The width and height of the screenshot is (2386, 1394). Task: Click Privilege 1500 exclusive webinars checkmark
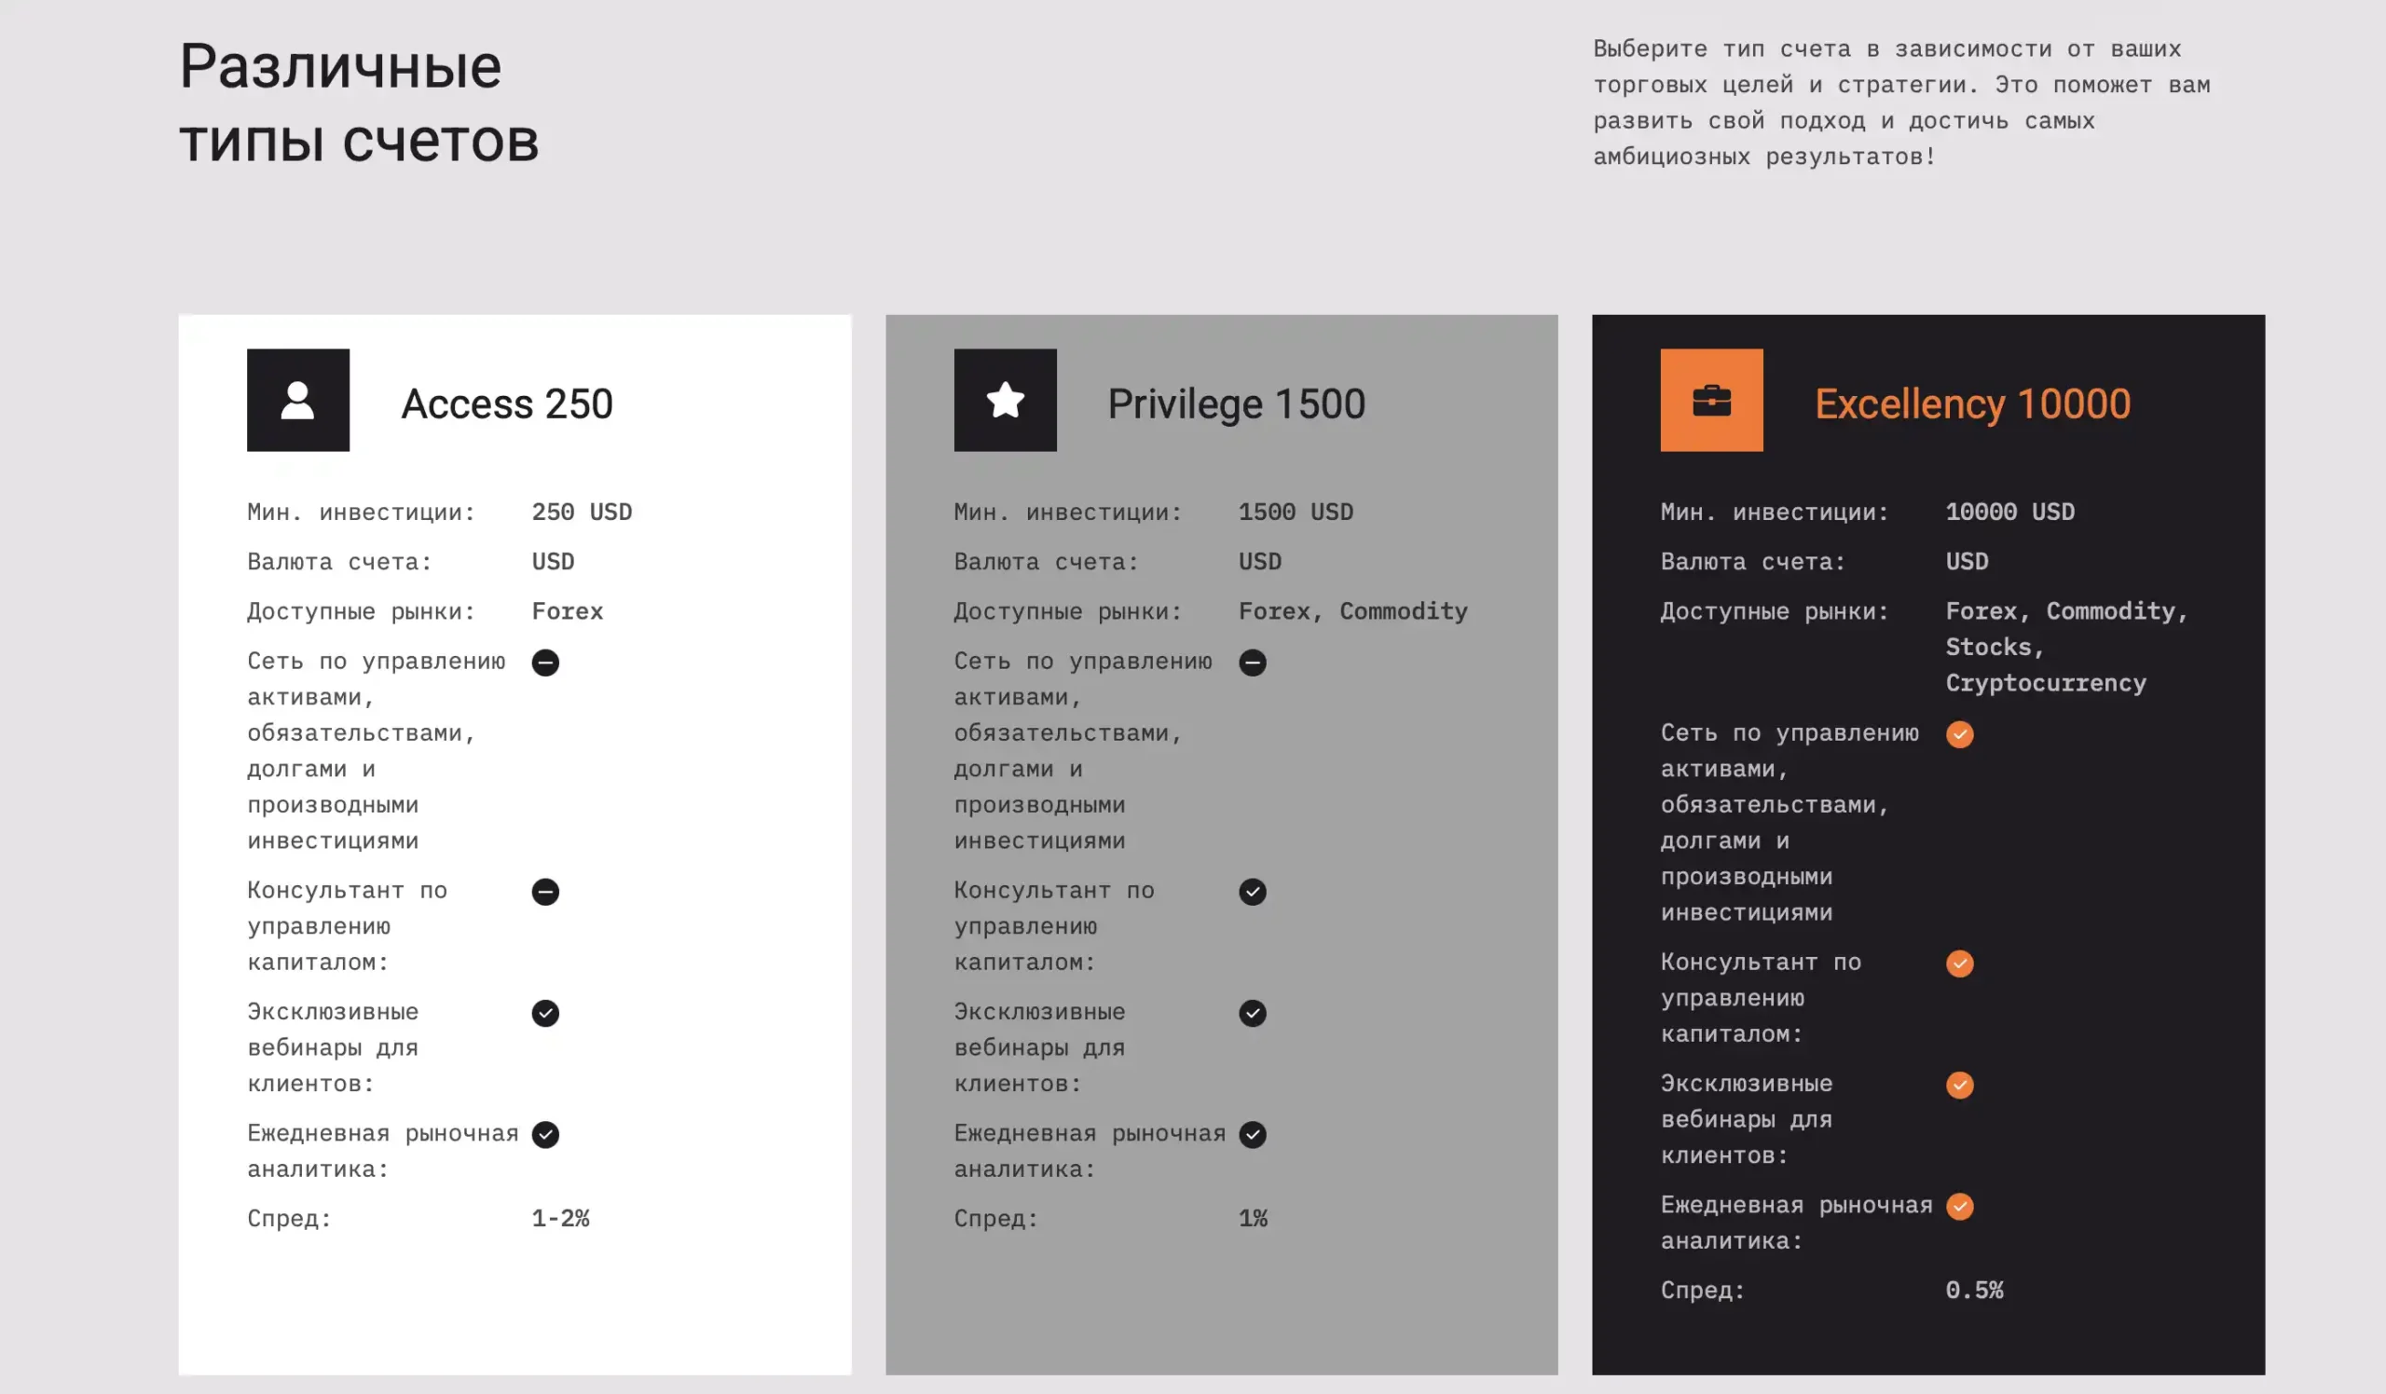[x=1252, y=1013]
